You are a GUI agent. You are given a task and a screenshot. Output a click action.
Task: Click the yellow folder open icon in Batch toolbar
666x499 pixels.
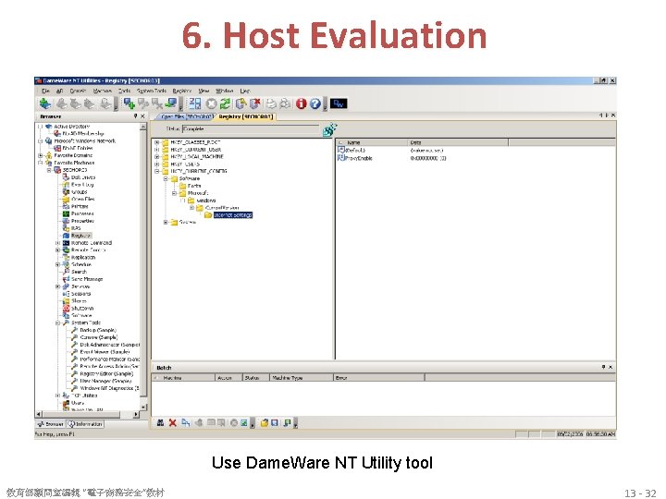[x=265, y=422]
